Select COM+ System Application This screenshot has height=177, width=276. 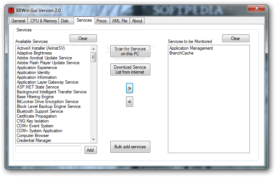point(39,131)
